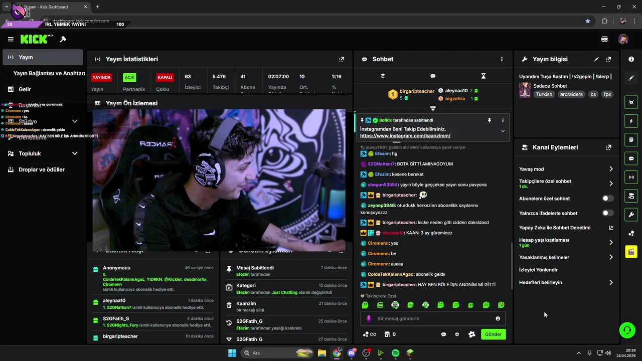Click the purple microphone in message box

(369, 318)
